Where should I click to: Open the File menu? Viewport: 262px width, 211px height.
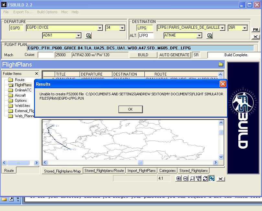(x=6, y=12)
